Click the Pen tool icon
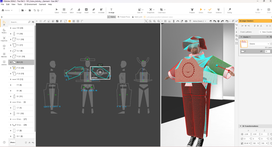The width and height of the screenshot is (272, 147). tap(94, 10)
